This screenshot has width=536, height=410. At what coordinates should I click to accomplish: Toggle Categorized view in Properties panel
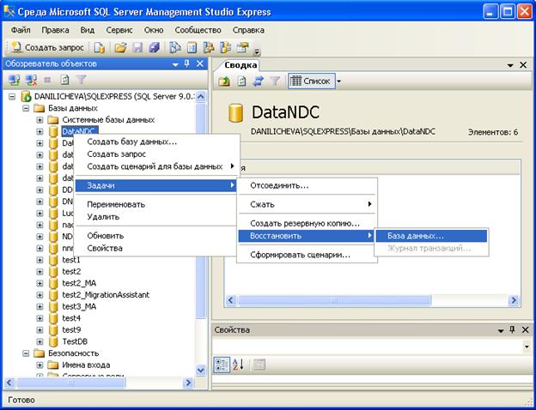pyautogui.click(x=222, y=365)
